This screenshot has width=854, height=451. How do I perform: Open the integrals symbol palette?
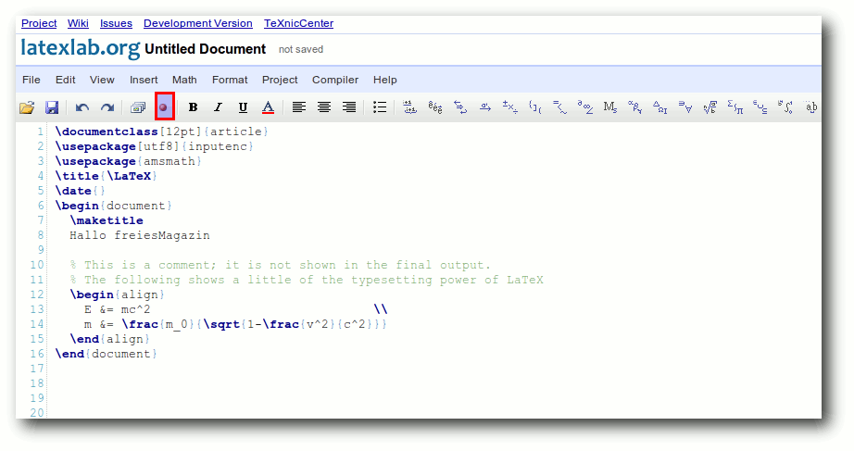[785, 107]
